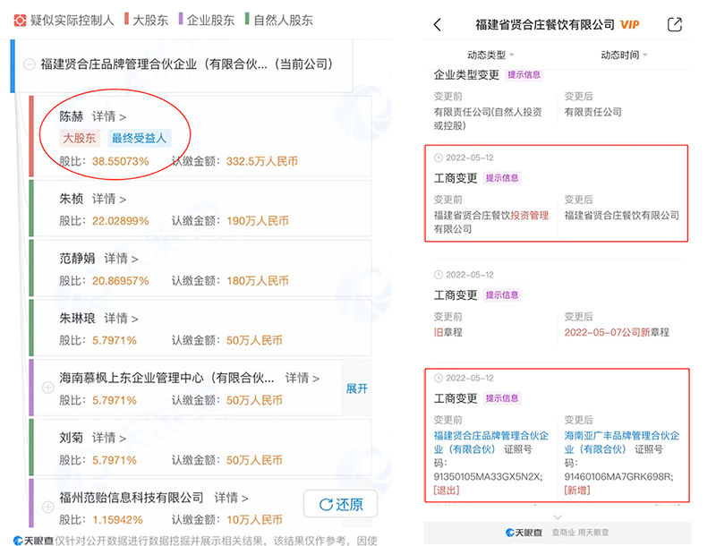Open the 福建贤合庄品牌管理合伙企业 link under 变更前
This screenshot has height=546, width=716.
click(490, 442)
